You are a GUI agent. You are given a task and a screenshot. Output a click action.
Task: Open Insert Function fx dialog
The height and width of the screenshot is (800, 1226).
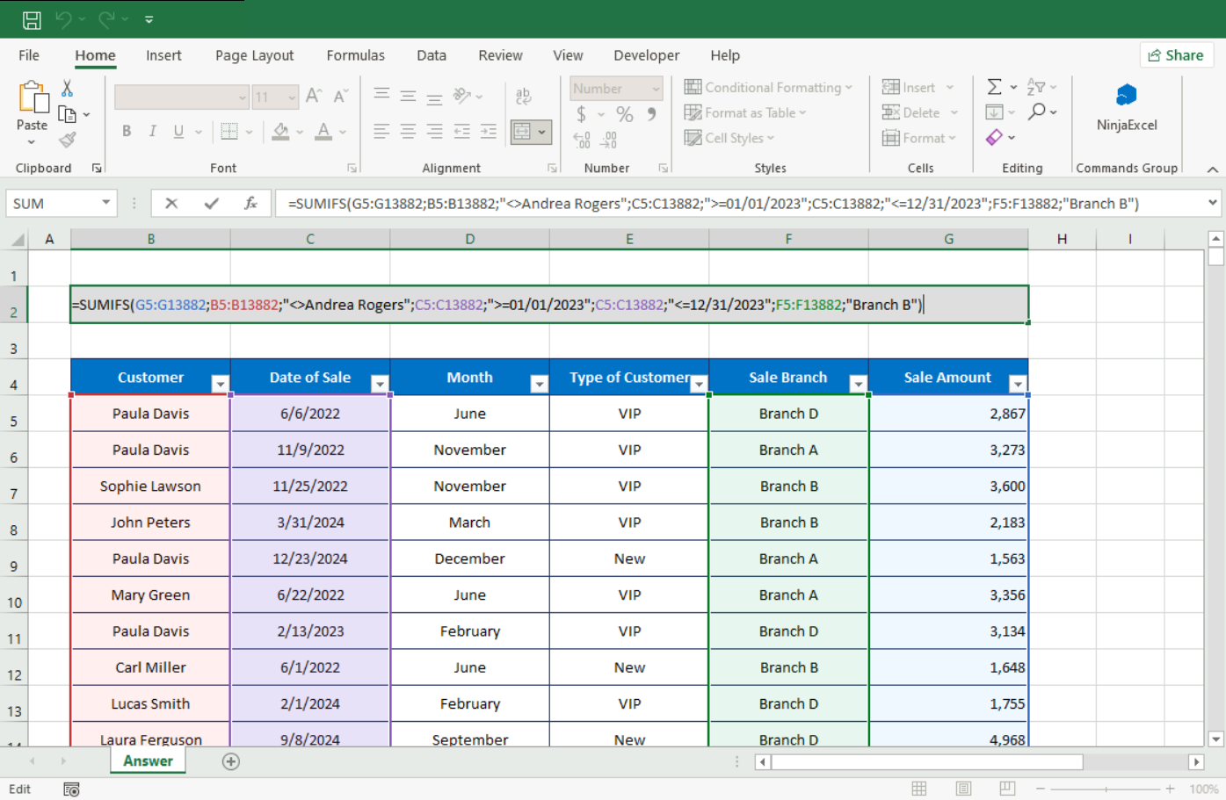point(250,204)
